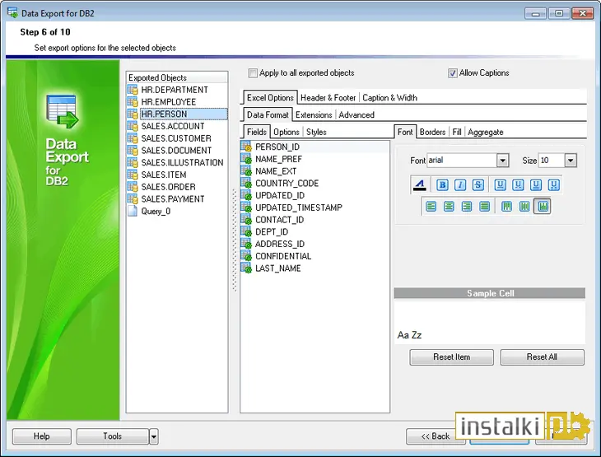
Task: Select PERSON_ID key field icon
Action: (246, 147)
